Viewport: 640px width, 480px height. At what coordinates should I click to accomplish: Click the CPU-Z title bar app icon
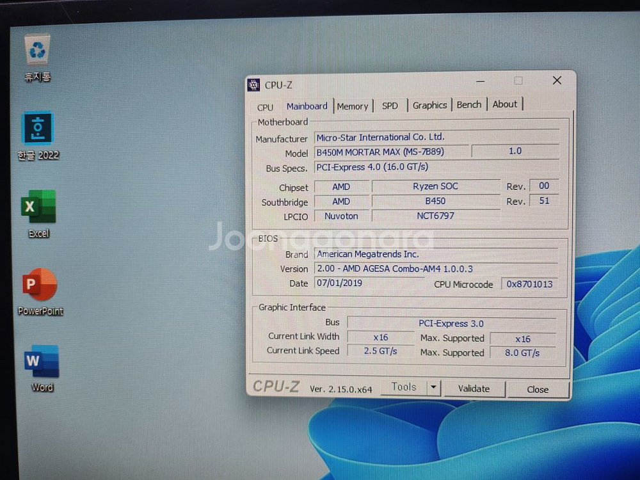tap(253, 84)
